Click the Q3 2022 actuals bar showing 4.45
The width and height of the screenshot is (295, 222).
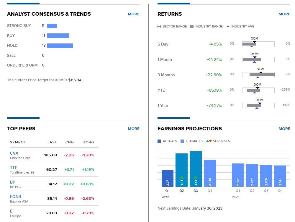pyautogui.click(x=196, y=168)
